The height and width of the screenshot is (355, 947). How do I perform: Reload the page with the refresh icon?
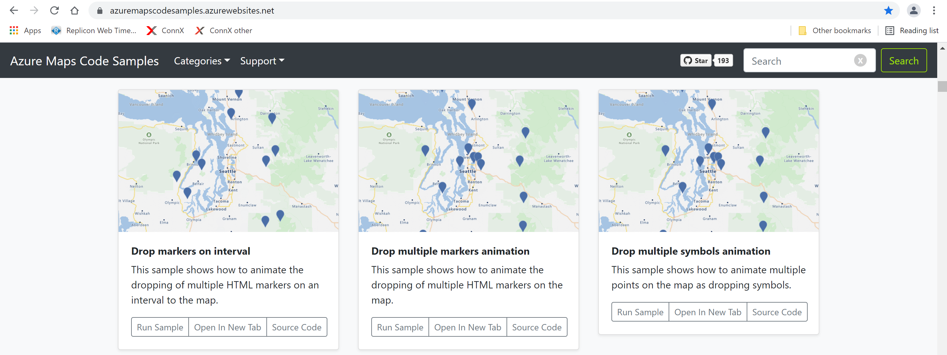tap(54, 10)
